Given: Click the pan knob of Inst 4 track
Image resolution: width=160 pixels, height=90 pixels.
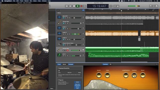Looking at the screenshot, I should click(x=83, y=55).
